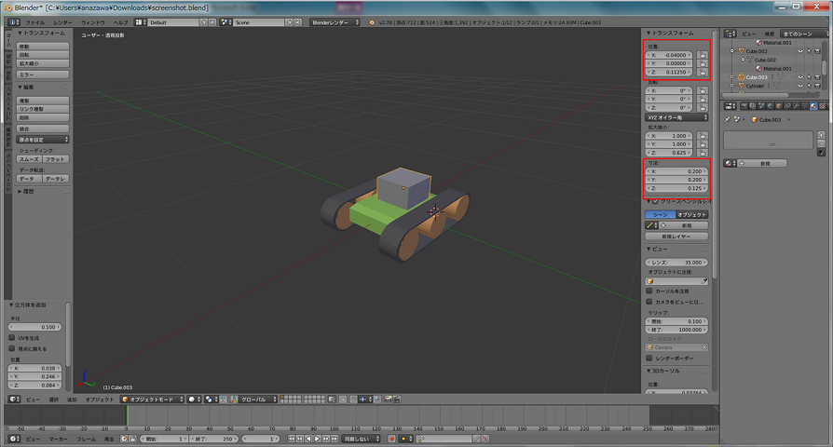
Task: Click the eye icon for Cube.003
Action: click(799, 76)
